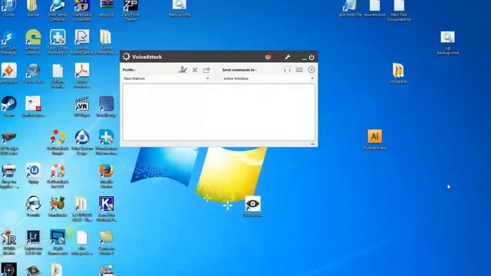Viewport: 491px width, 276px height.
Task: Open the voicepack zipped folder icon
Action: click(x=399, y=73)
